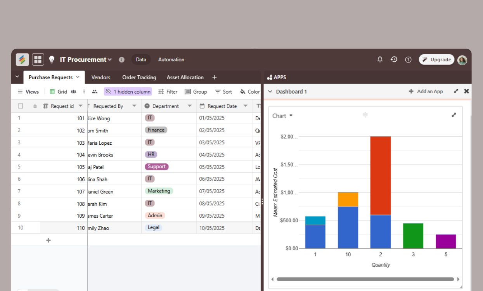
Task: Click the lock icon in Request id header
Action: [x=35, y=106]
